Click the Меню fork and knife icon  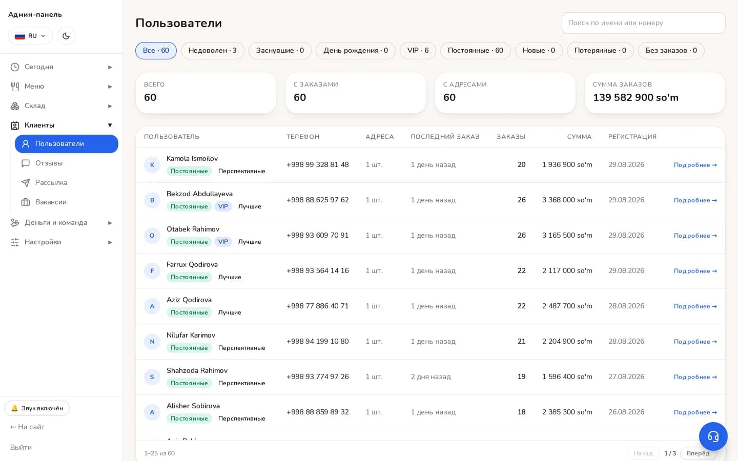[x=15, y=87]
